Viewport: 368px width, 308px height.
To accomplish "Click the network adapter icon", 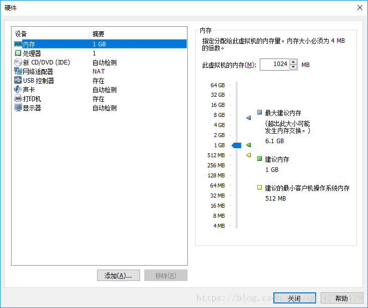I will point(18,71).
